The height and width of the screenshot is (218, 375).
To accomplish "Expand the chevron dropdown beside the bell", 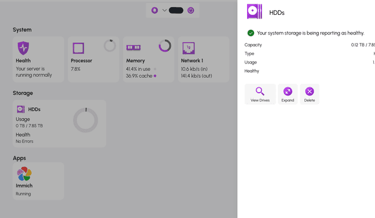I will pos(164,11).
